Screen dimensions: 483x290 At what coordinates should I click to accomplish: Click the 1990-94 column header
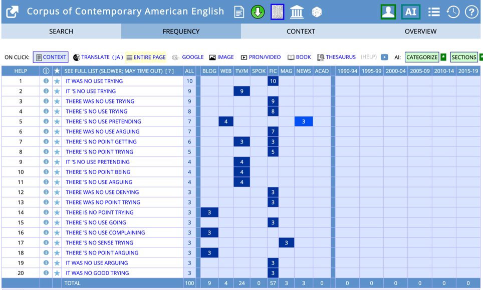[x=347, y=71]
